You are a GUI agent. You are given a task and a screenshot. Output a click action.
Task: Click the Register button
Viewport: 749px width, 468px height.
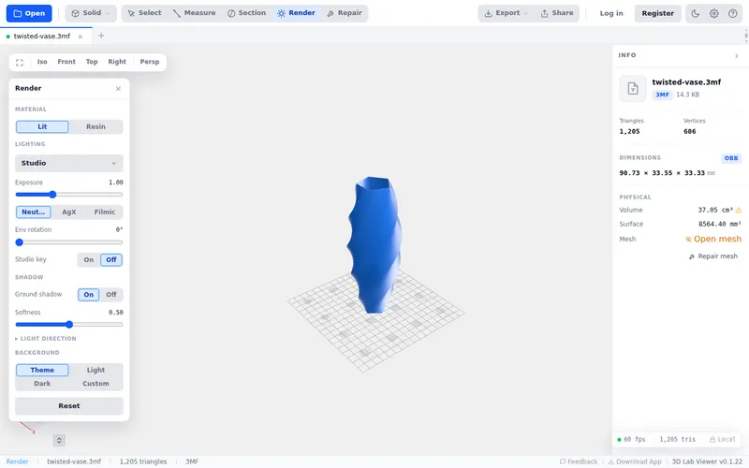658,13
